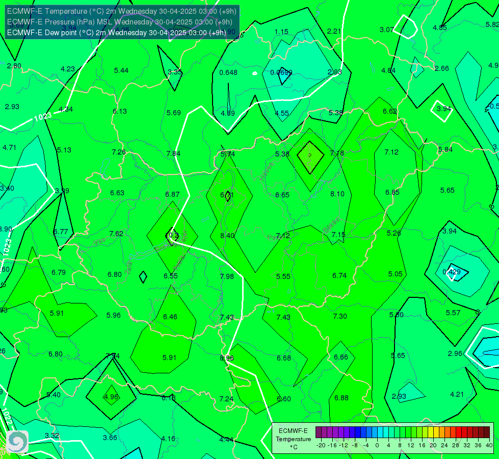The image size is (499, 459).
Task: Click the 6.13 temperature value
Action: click(x=120, y=111)
